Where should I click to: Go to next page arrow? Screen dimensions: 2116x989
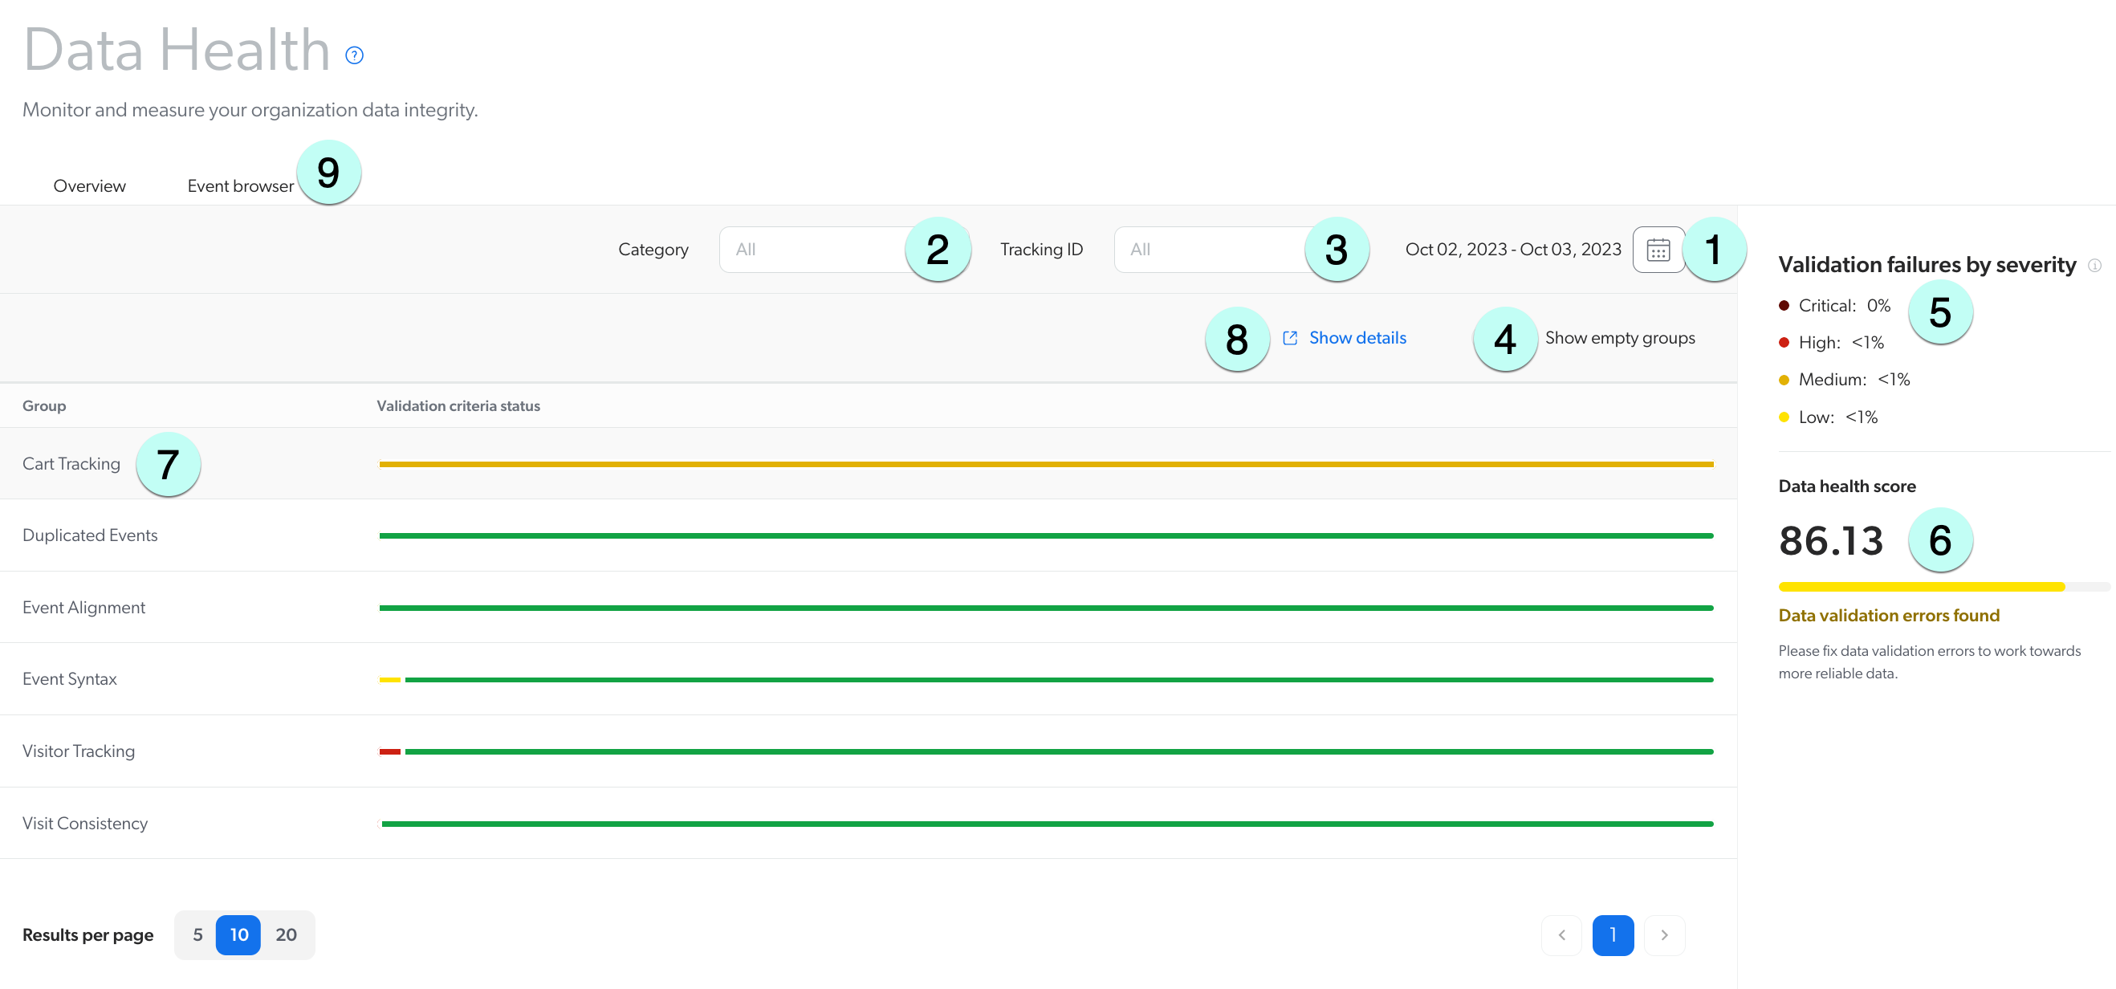(x=1664, y=934)
